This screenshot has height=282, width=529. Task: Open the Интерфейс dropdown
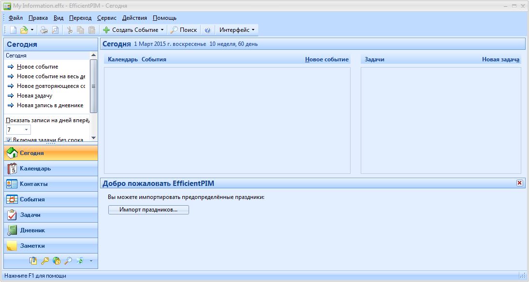[237, 30]
